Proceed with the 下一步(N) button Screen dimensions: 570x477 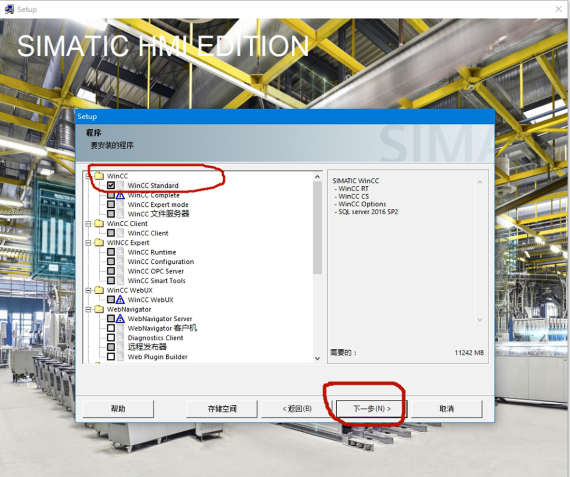pyautogui.click(x=372, y=408)
